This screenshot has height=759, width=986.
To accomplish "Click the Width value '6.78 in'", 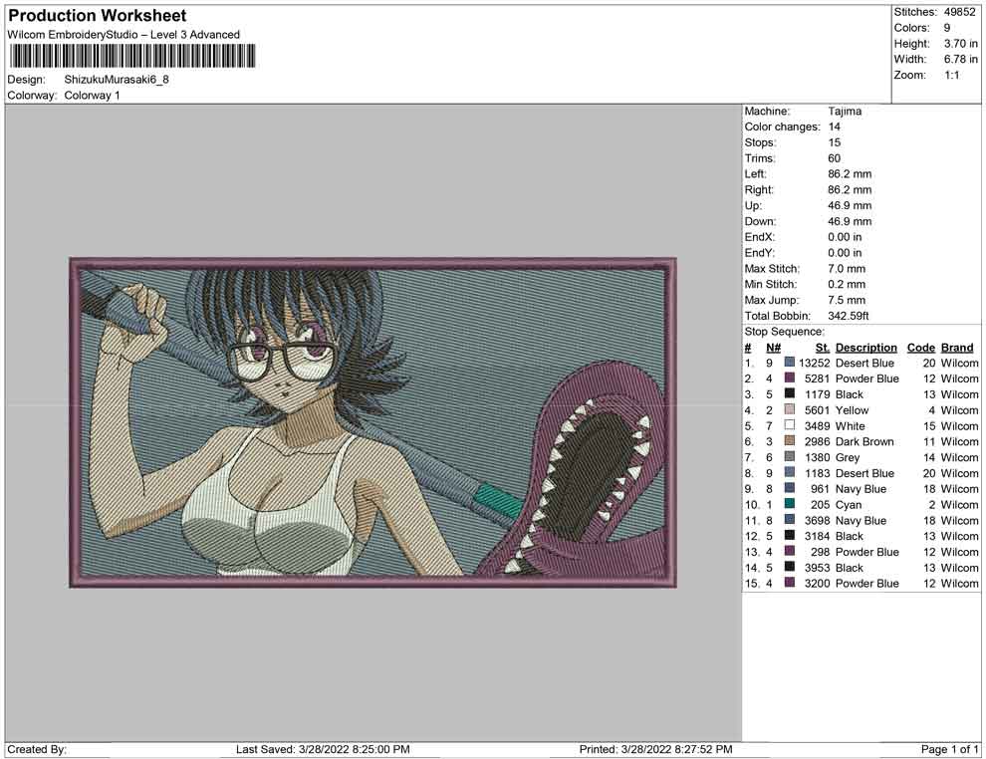I will [961, 59].
